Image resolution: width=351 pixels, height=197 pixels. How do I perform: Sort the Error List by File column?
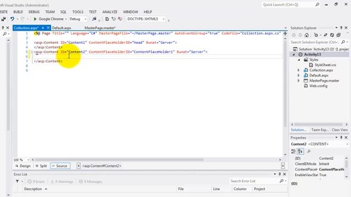(194, 189)
